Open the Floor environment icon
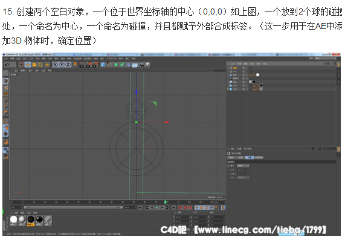 (135, 65)
